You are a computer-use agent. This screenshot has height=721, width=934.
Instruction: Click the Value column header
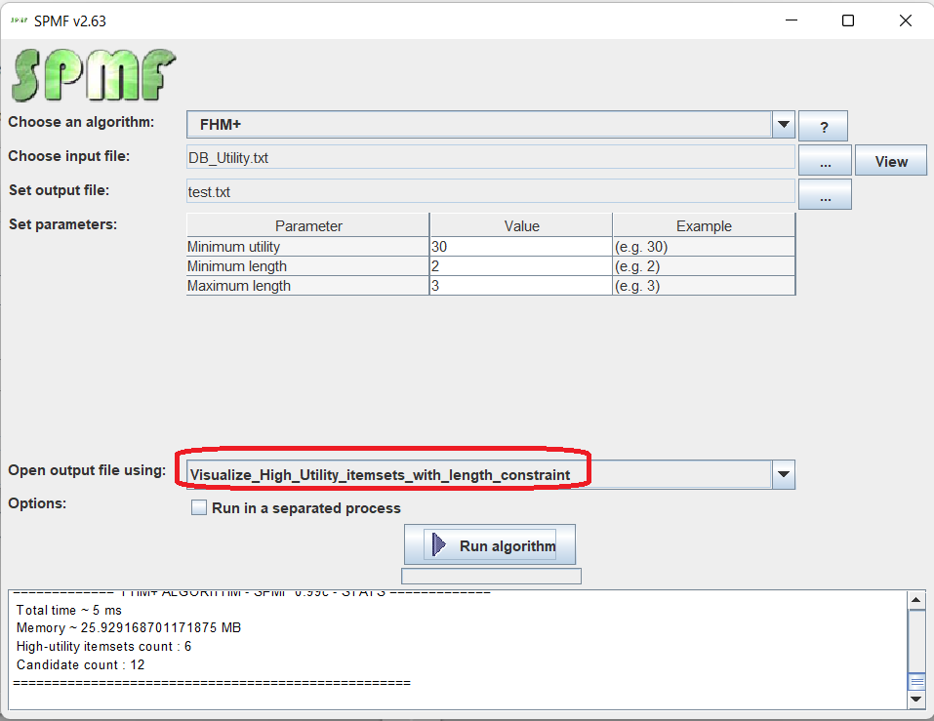point(520,226)
